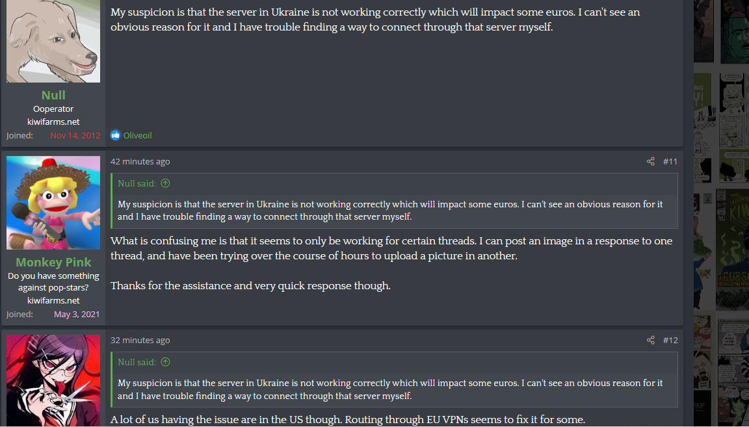Viewport: 749px width, 427px height.
Task: Click the share icon on post #11
Action: 650,161
